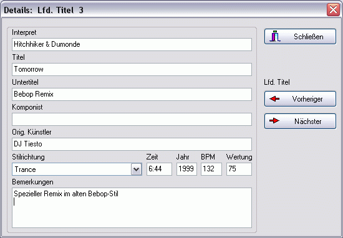343x238 pixels.
Task: Go to next track with Nächster button
Action: click(300, 121)
